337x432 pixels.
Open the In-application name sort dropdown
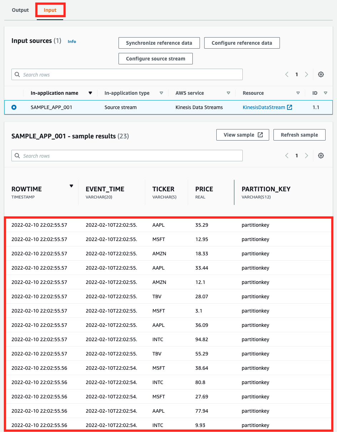[90, 93]
